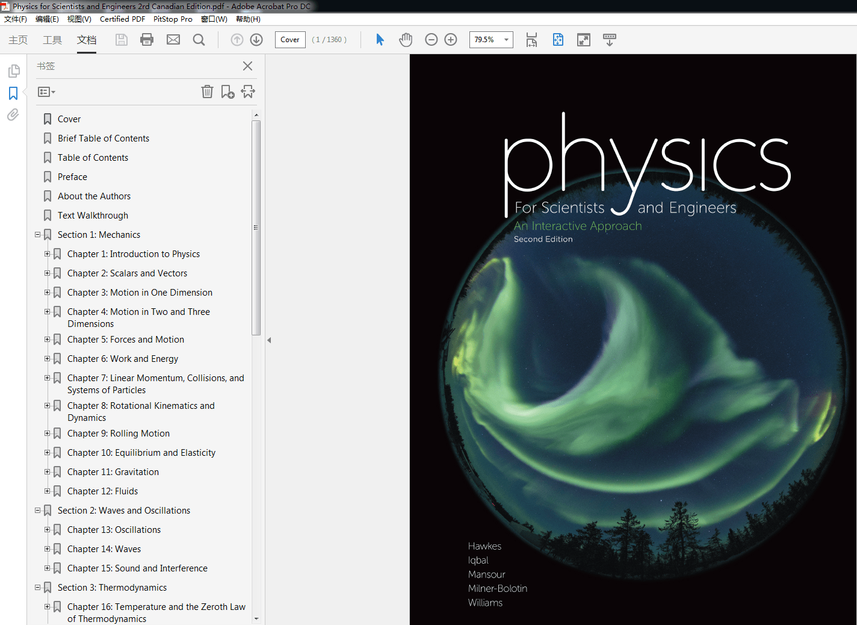The image size is (857, 625).
Task: Open the attachments panel
Action: click(x=13, y=114)
